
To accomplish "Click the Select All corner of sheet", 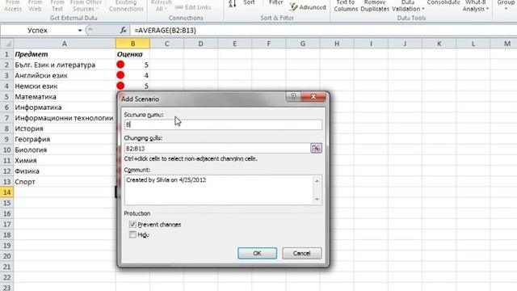I will click(7, 43).
